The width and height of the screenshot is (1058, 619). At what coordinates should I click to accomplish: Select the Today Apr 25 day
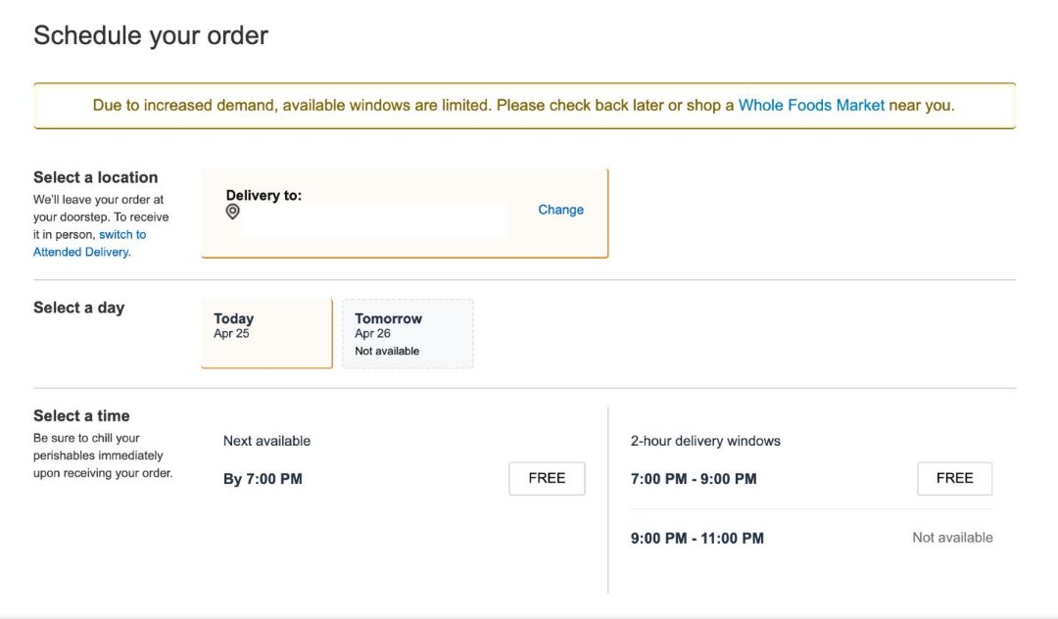(266, 333)
